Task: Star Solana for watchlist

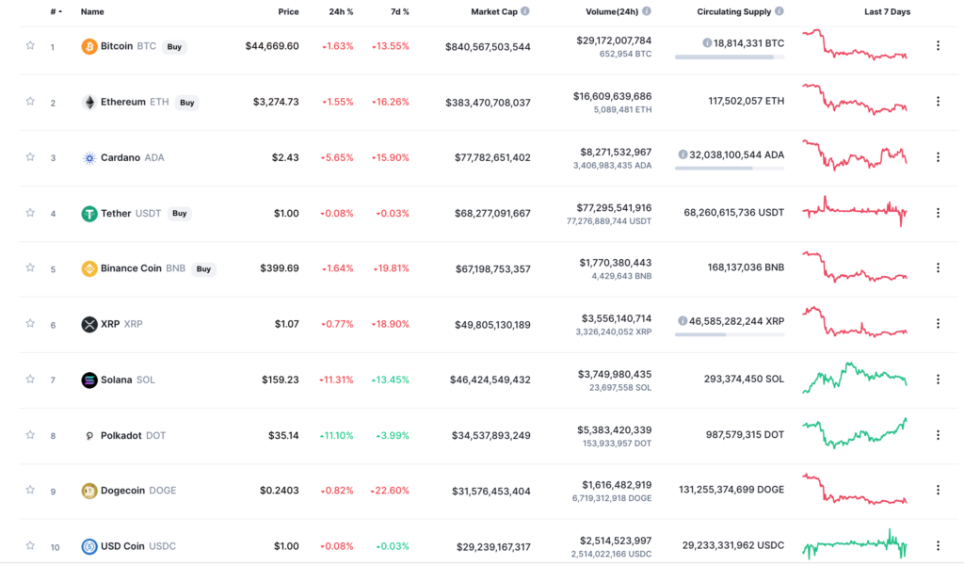Action: pyautogui.click(x=29, y=379)
